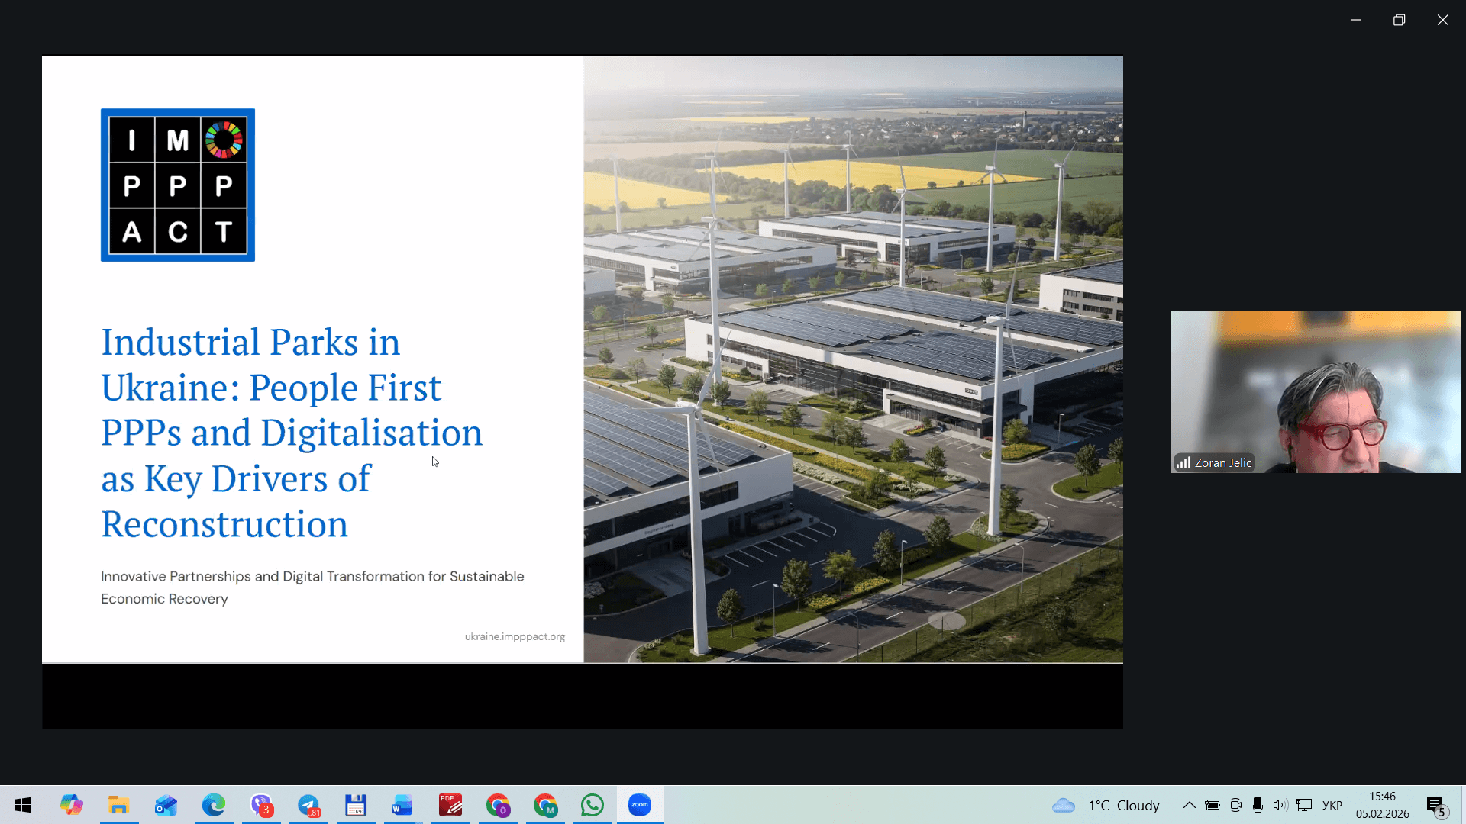The image size is (1466, 824).
Task: Open the Zoom app in taskbar
Action: tap(640, 805)
